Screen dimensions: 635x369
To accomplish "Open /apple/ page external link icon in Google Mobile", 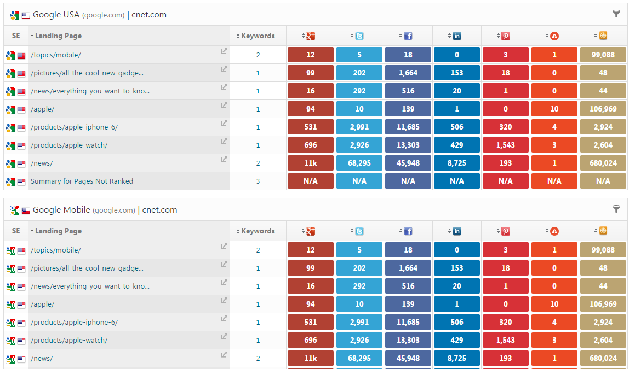I will (x=224, y=301).
